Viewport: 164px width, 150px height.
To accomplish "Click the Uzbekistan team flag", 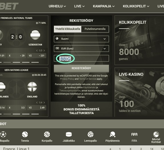I will pyautogui.click(x=35, y=35).
